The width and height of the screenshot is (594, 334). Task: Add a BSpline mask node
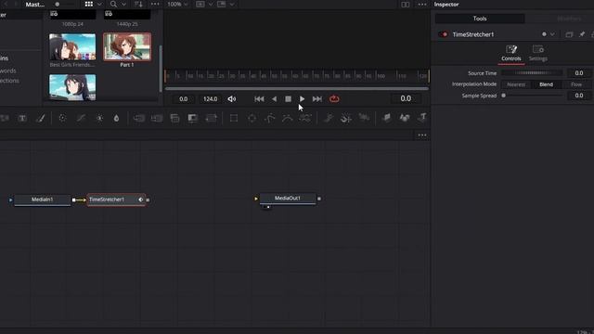pyautogui.click(x=288, y=118)
